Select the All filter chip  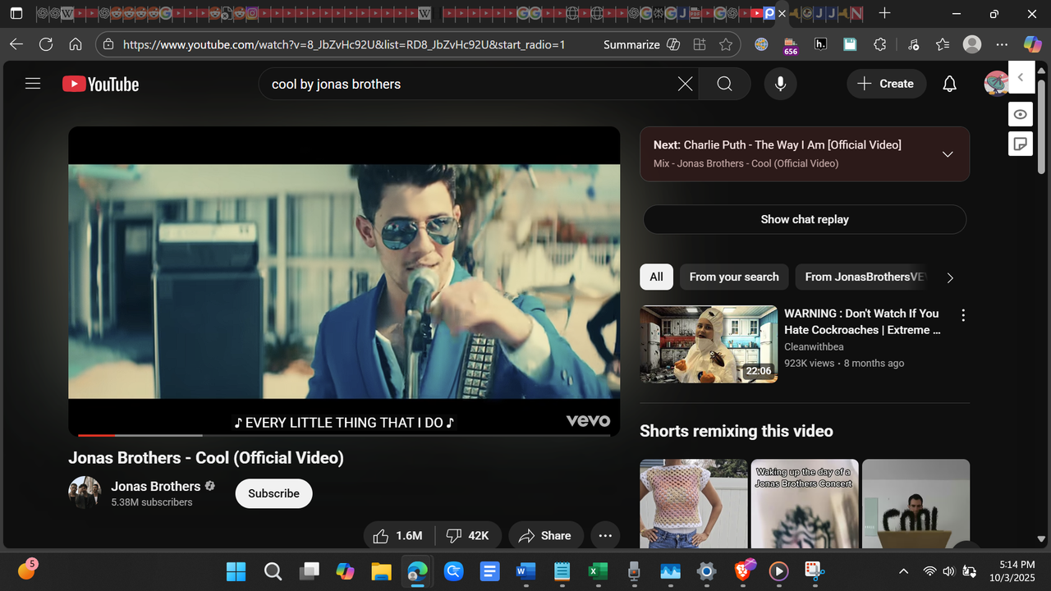tap(656, 277)
